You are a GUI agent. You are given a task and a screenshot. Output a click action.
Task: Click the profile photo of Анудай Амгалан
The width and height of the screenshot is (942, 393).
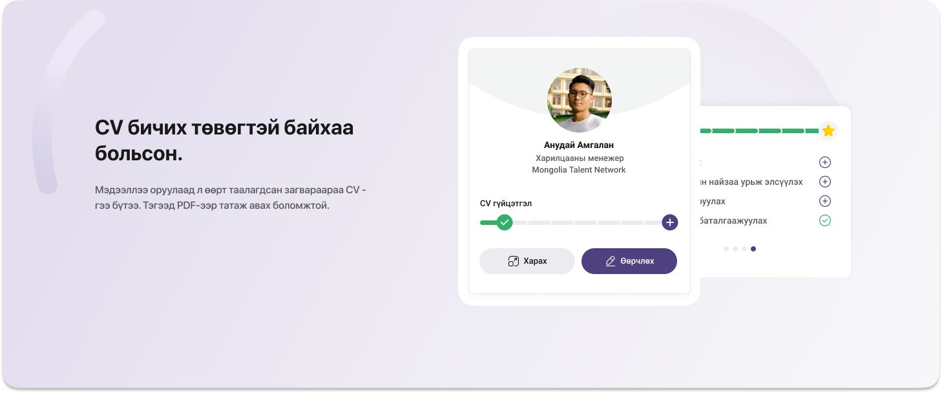tap(579, 100)
